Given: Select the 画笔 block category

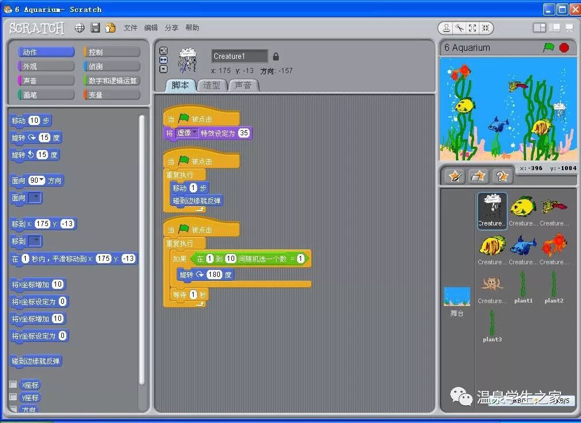Looking at the screenshot, I should (46, 95).
